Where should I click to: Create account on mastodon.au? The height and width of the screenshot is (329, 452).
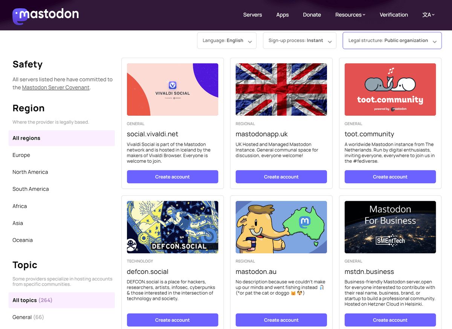pyautogui.click(x=281, y=320)
